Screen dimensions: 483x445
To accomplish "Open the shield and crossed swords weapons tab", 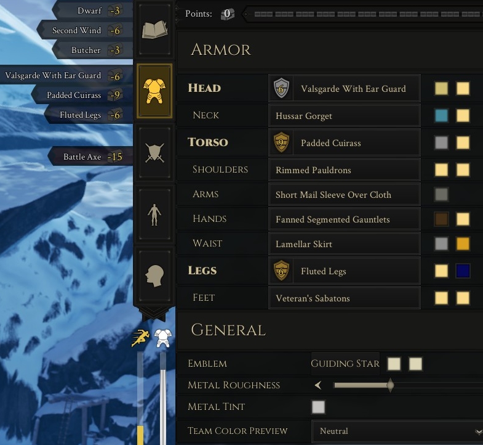I will [154, 153].
